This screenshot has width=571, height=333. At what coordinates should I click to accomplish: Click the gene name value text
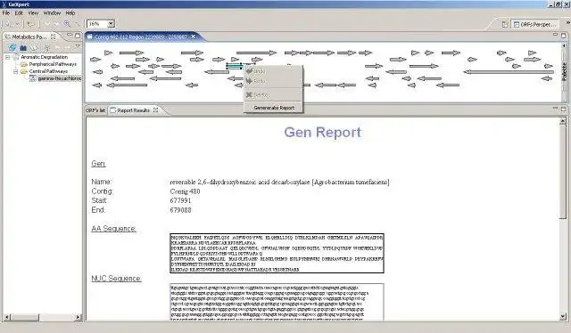click(x=279, y=182)
